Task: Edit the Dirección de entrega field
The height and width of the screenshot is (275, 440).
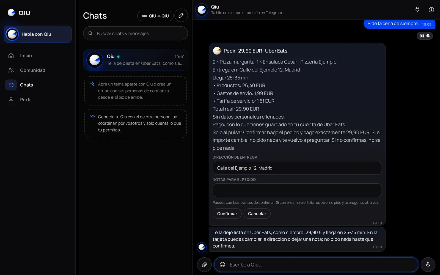Action: point(297,168)
